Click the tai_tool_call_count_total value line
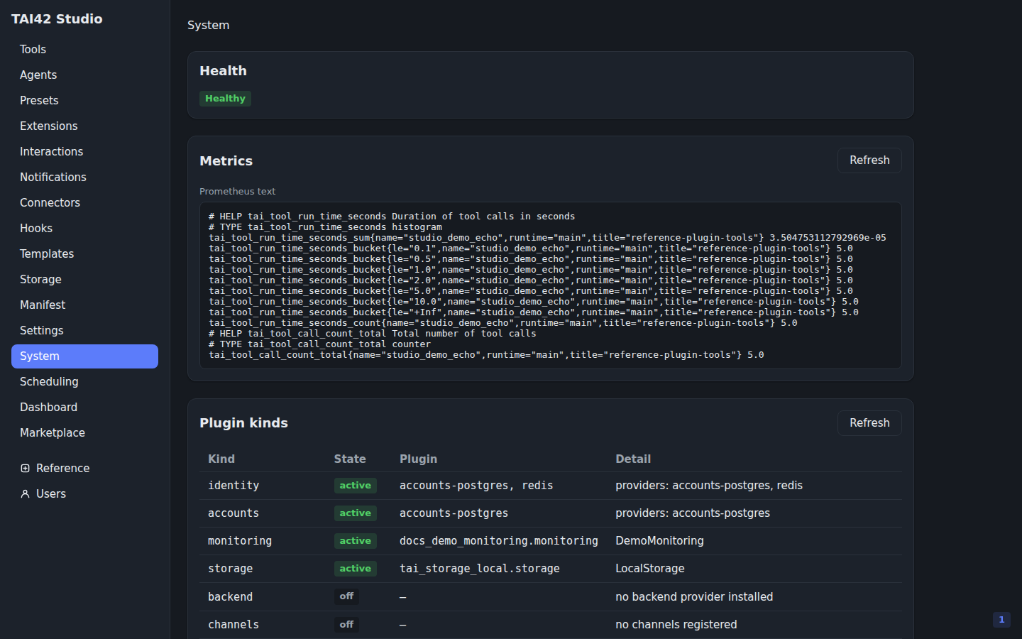1022x639 pixels. click(486, 355)
